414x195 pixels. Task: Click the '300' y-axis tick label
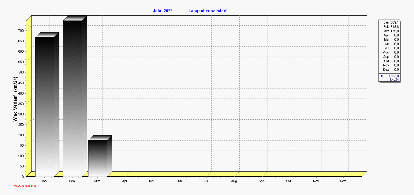click(21, 114)
